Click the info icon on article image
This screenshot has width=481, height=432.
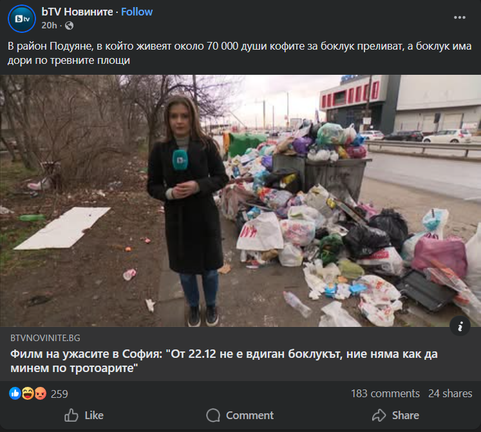(x=460, y=326)
